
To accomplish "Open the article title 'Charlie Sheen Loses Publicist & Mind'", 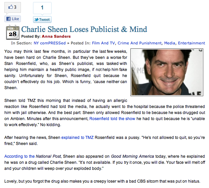I will click(84, 29).
